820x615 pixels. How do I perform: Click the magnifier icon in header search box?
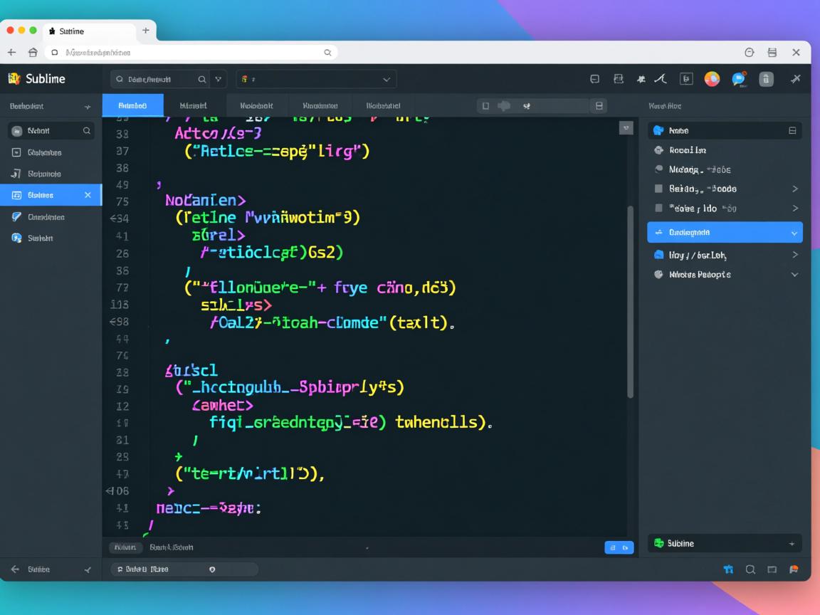[201, 80]
